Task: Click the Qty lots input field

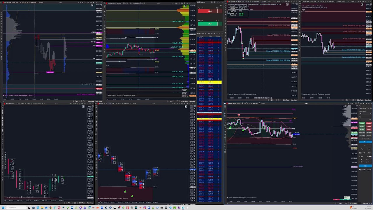Action: tap(365, 119)
